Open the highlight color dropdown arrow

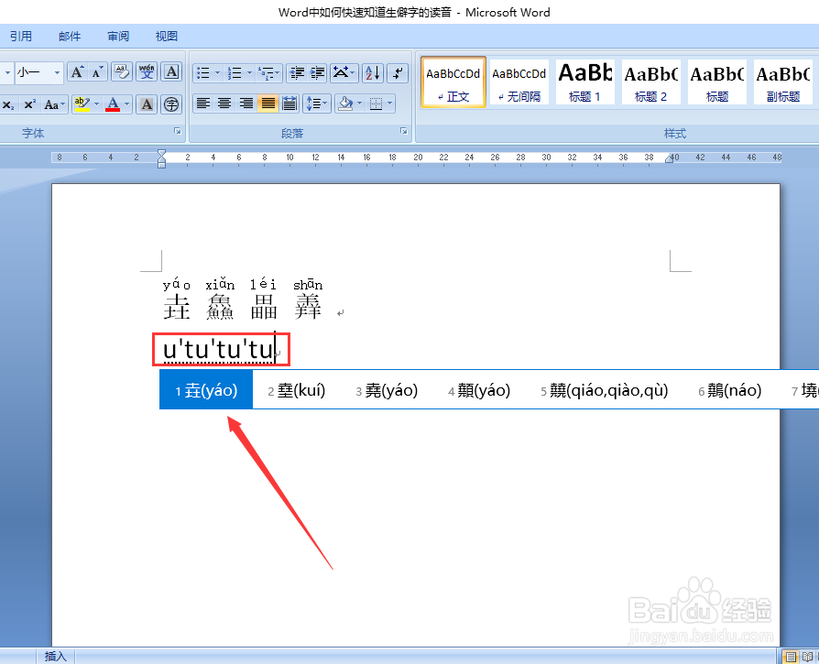(96, 104)
